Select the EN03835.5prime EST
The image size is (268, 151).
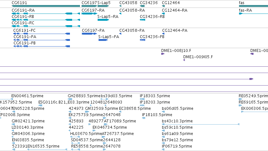[13, 143]
